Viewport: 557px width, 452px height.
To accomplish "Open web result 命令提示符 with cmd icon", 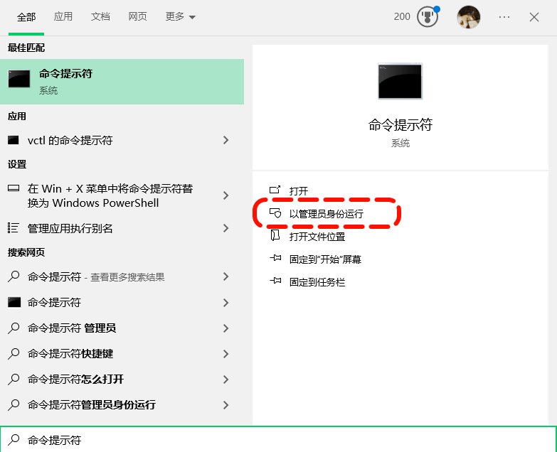I will tap(122, 303).
